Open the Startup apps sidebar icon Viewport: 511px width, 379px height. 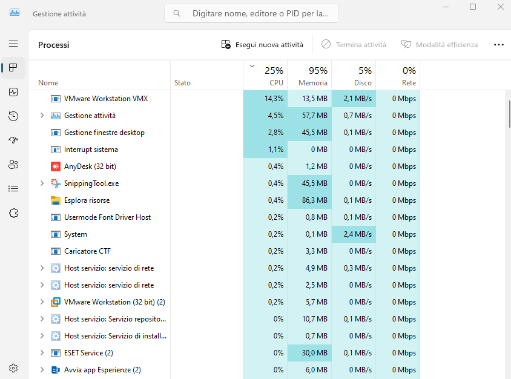[13, 140]
